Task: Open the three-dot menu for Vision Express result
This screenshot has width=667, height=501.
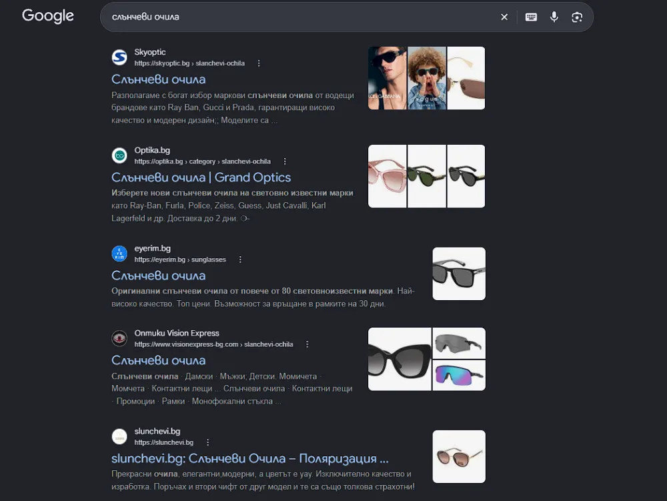Action: click(x=307, y=344)
